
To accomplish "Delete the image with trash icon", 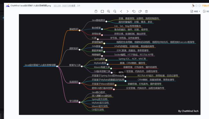I will (146, 12).
